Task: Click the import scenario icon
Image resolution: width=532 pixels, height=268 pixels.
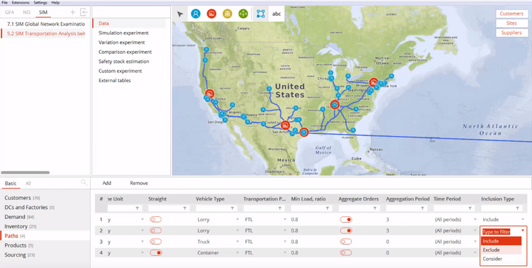Action: (84, 12)
